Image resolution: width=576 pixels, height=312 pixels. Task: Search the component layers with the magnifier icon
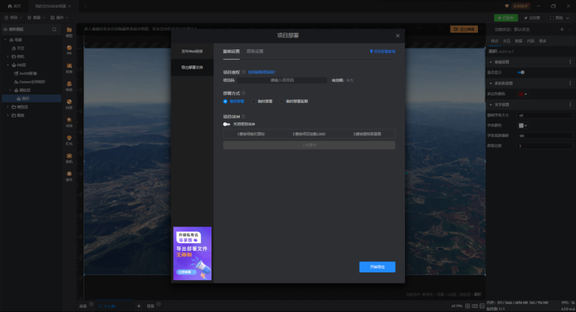[54, 29]
